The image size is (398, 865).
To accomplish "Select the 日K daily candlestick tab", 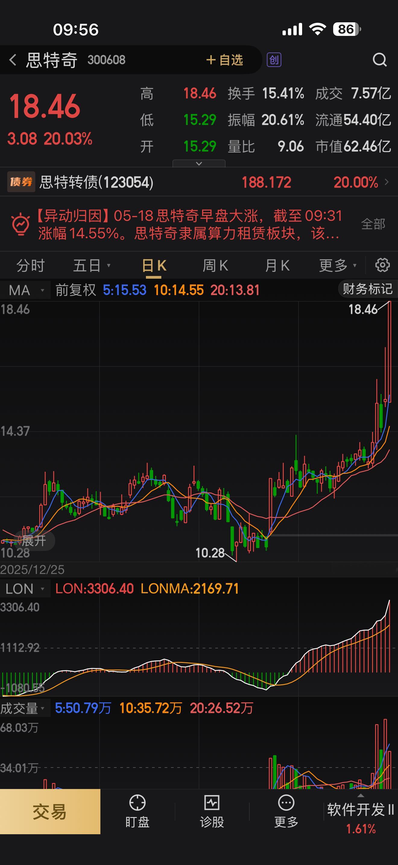I will click(x=154, y=266).
